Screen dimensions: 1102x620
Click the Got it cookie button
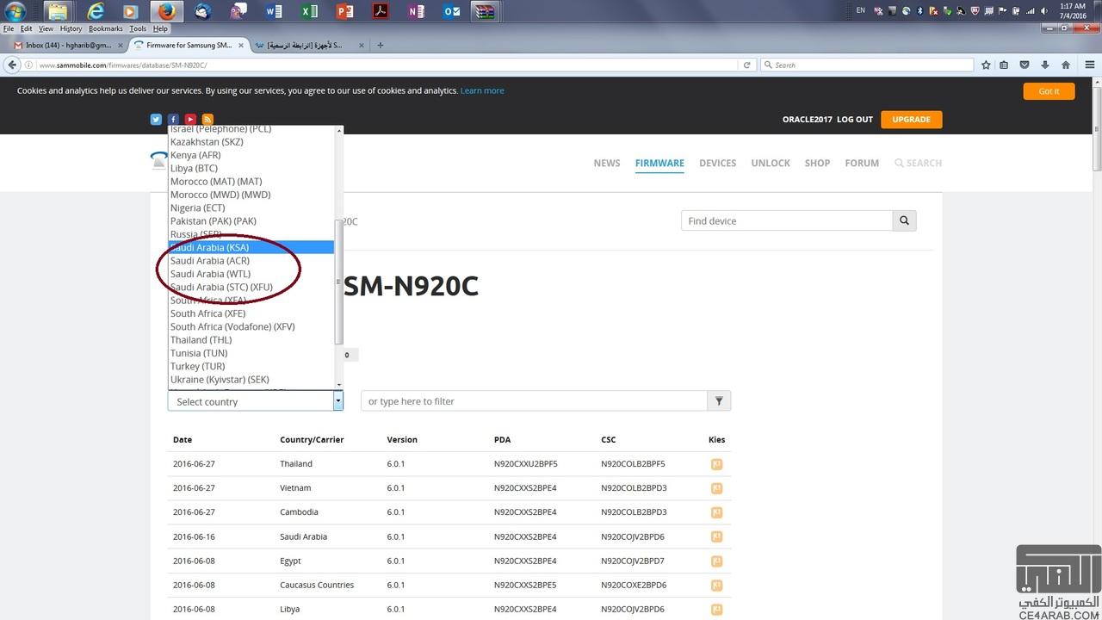[1049, 90]
